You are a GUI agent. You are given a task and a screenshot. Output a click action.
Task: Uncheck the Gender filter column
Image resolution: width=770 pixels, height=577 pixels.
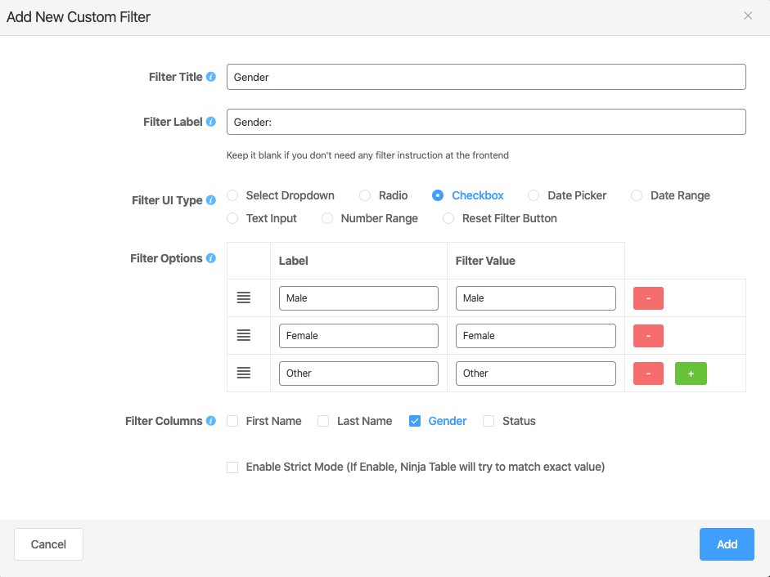415,421
